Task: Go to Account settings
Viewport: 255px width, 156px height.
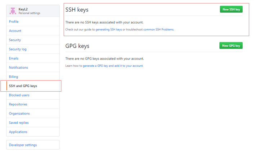Action: [15, 31]
